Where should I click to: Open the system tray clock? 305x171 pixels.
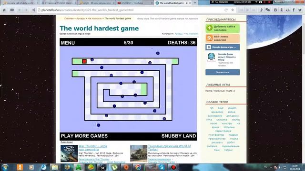click(295, 167)
